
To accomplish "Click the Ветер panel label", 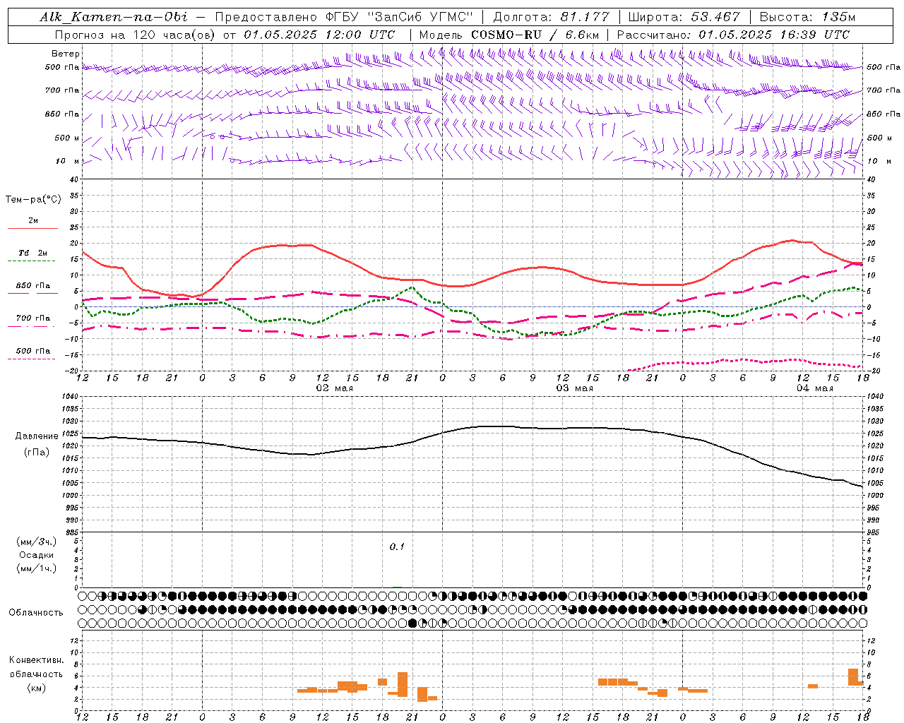I will point(66,54).
